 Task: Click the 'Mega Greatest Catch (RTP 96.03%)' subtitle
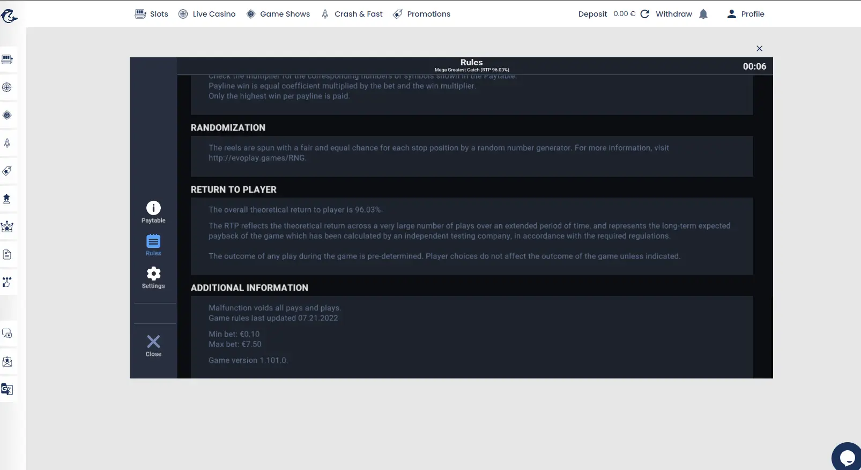472,70
